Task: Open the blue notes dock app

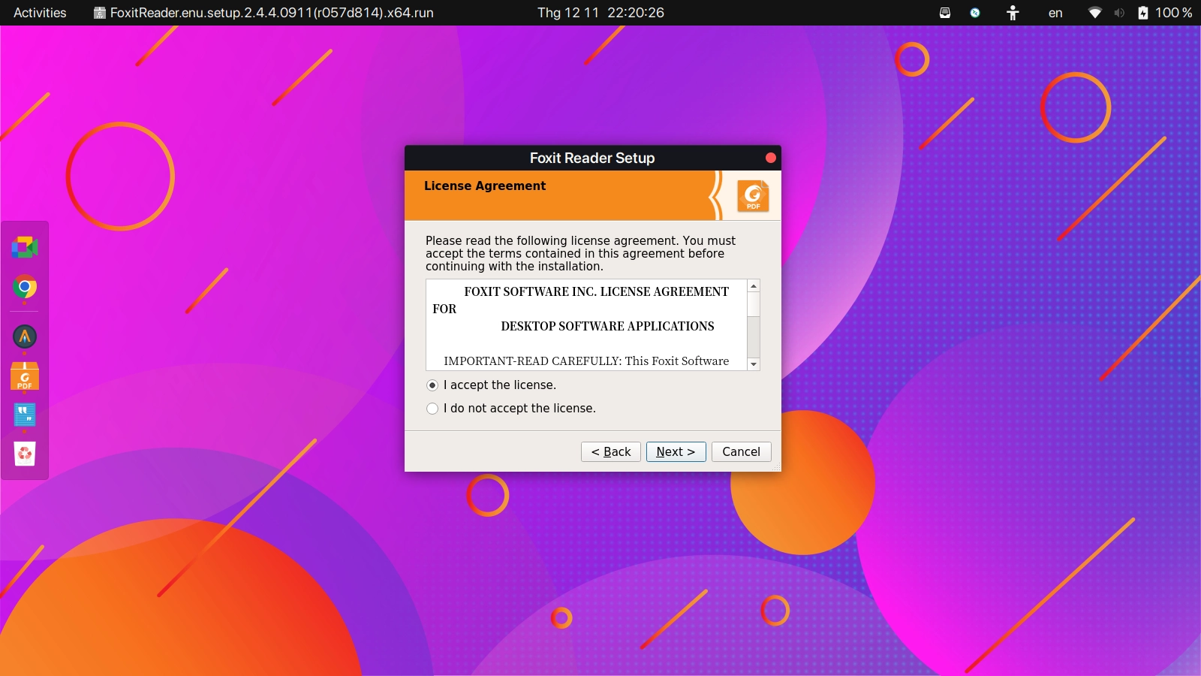Action: tap(25, 415)
